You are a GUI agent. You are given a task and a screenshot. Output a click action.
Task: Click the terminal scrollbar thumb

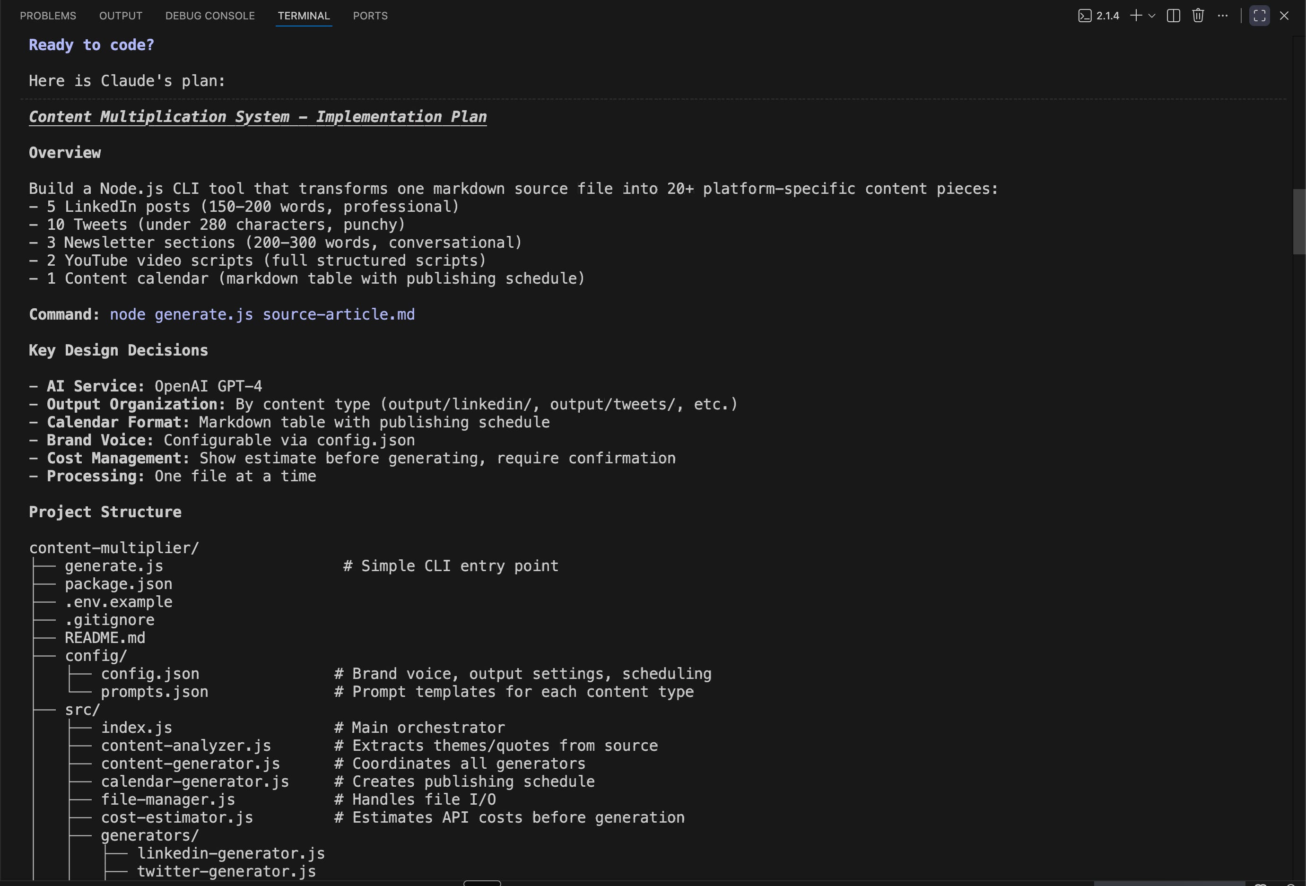coord(1299,221)
